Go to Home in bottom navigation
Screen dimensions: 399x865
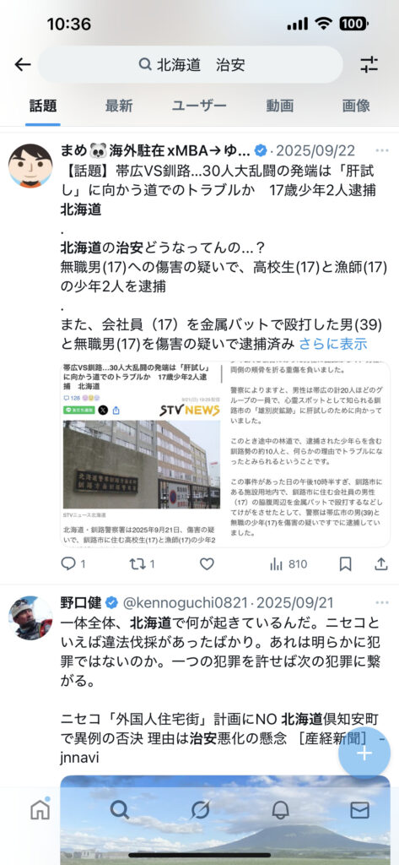point(40,809)
